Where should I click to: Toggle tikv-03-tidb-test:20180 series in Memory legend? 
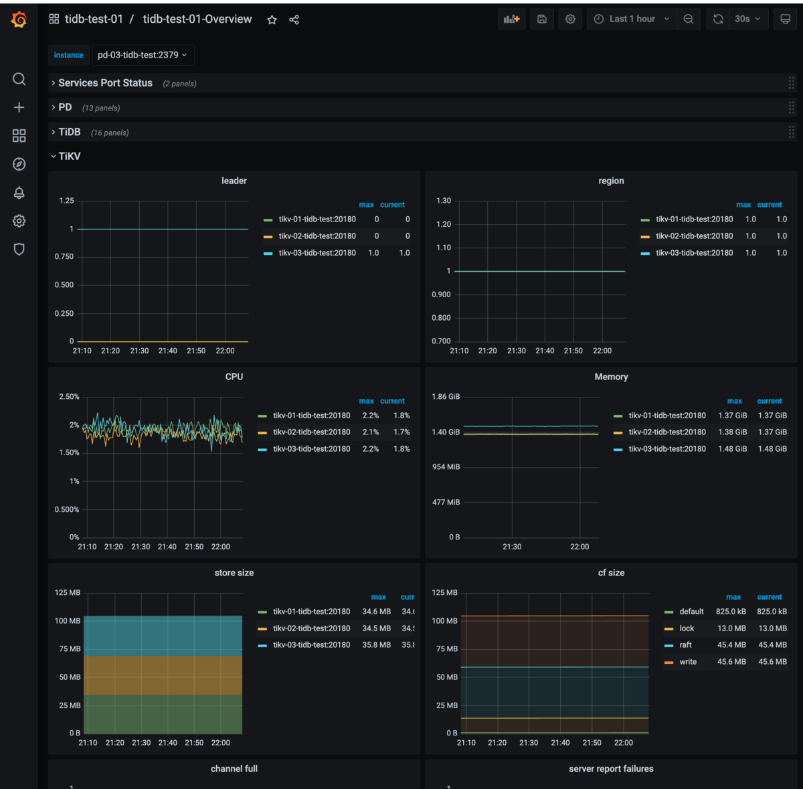tap(667, 448)
